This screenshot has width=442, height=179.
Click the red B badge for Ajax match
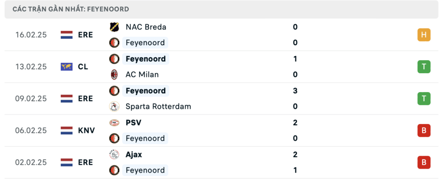pyautogui.click(x=424, y=162)
